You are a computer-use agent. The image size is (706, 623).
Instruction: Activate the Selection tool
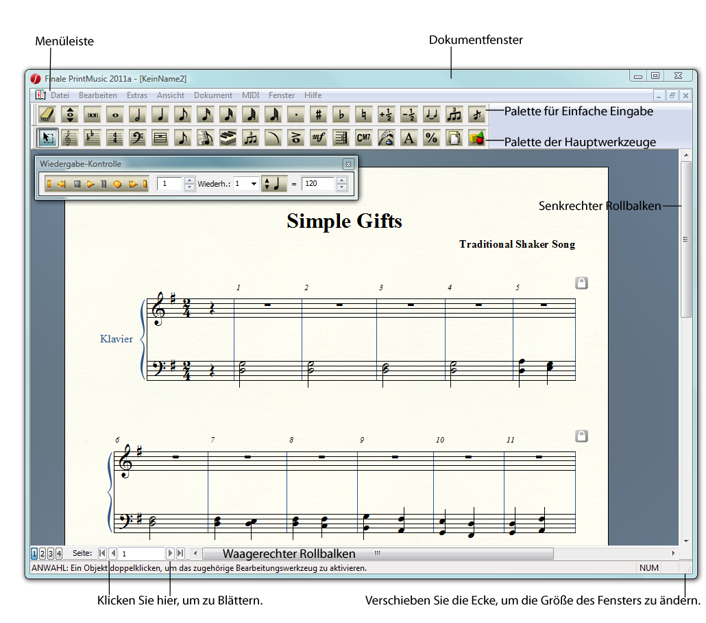47,138
